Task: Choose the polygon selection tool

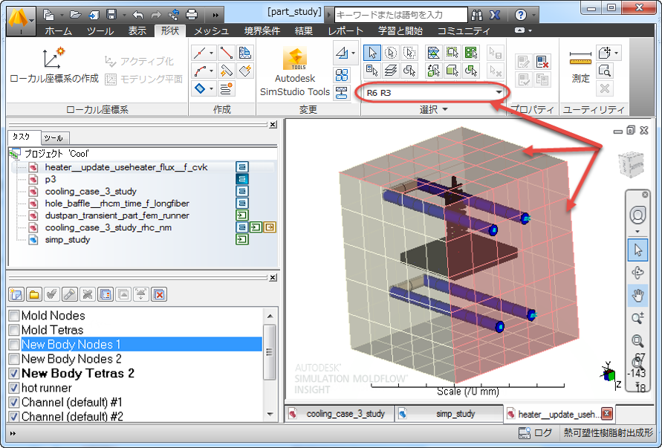Action: (409, 53)
